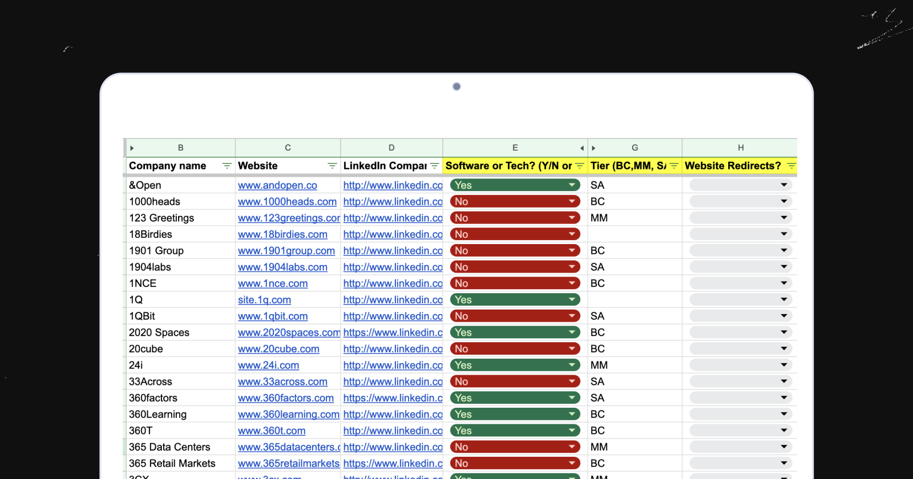Select column C header
The height and width of the screenshot is (479, 913).
click(288, 148)
